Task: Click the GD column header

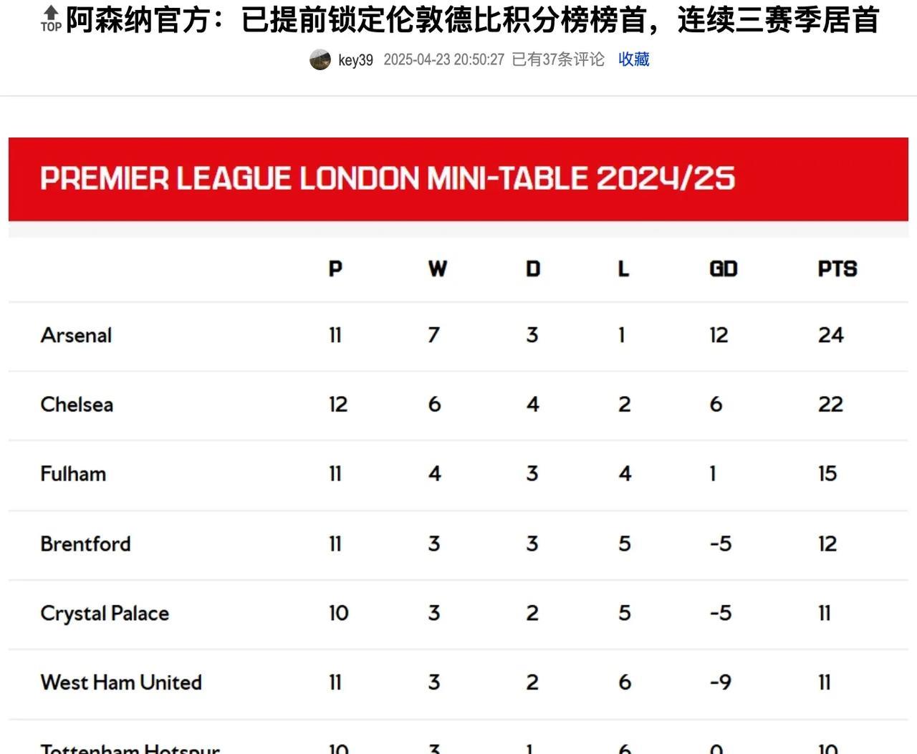Action: 724,269
